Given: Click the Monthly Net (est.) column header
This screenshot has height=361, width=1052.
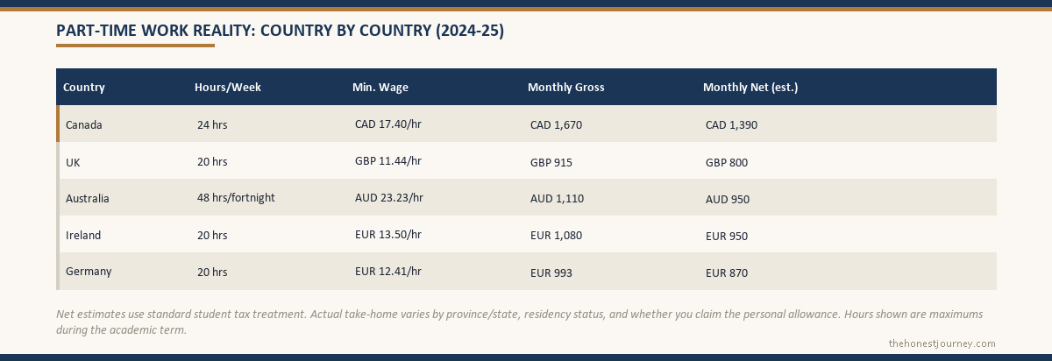Looking at the screenshot, I should [x=750, y=88].
